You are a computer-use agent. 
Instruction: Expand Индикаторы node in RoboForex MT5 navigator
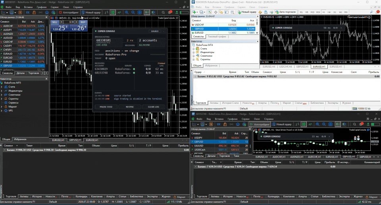pos(2,91)
